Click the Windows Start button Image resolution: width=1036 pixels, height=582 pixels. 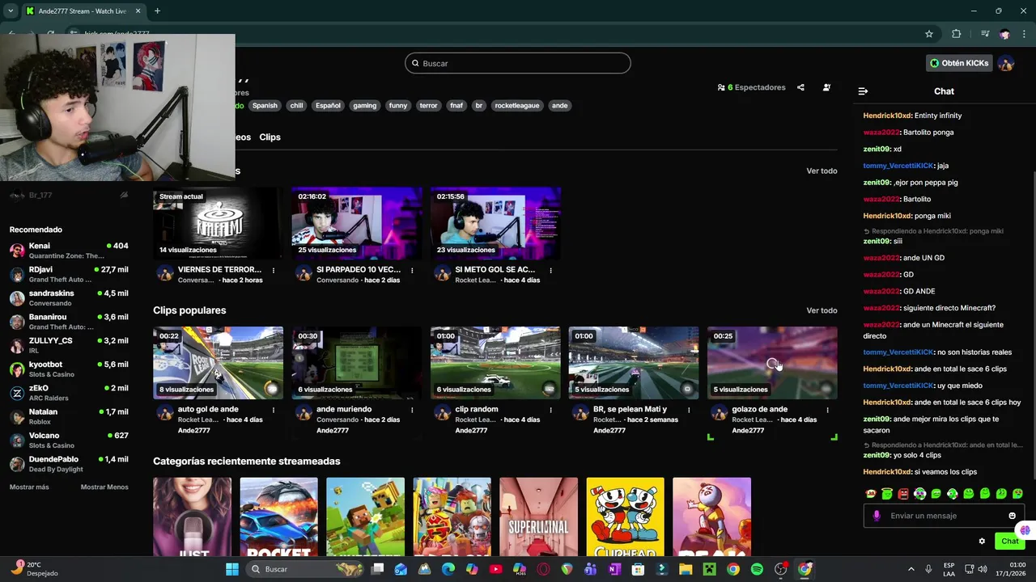pos(232,569)
